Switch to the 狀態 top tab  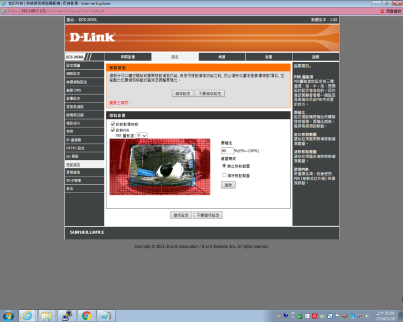click(x=268, y=57)
